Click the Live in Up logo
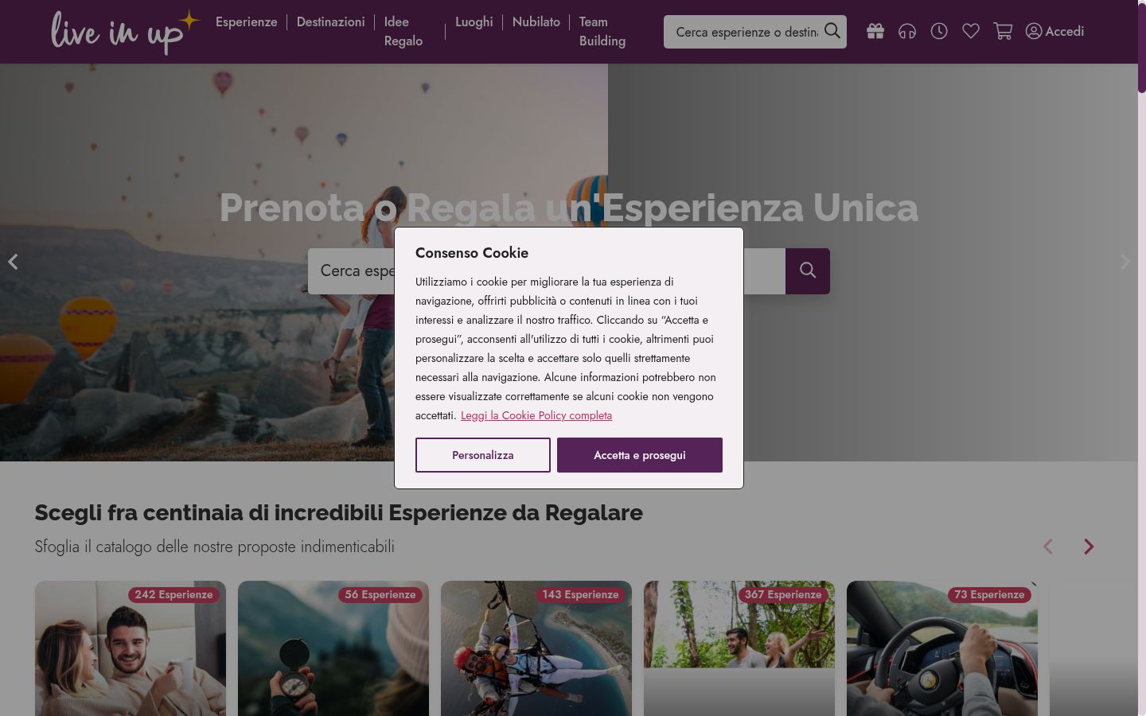The height and width of the screenshot is (716, 1146). (x=125, y=32)
